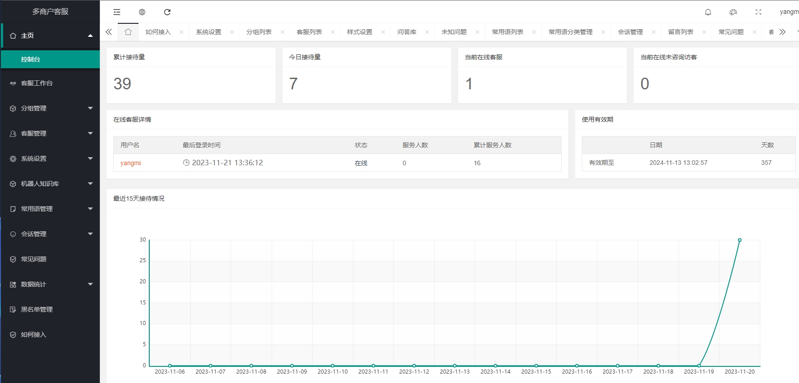The width and height of the screenshot is (799, 383).
Task: Switch to the 系统设置 tab
Action: tap(209, 32)
